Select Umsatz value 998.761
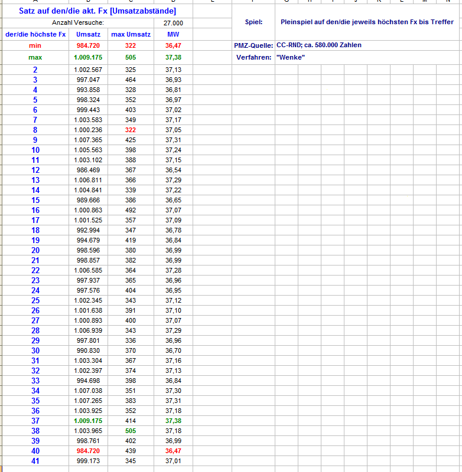Viewport: 462px width, 472px height. (x=88, y=441)
